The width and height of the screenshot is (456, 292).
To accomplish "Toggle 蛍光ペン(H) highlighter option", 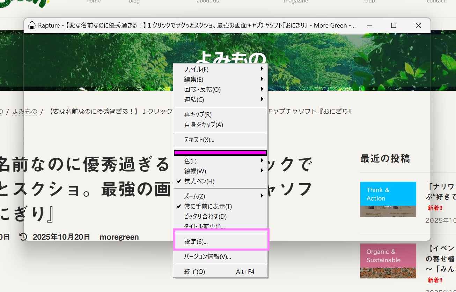I will point(199,181).
